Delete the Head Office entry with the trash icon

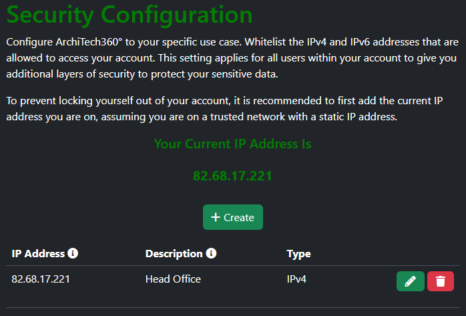[x=441, y=281]
